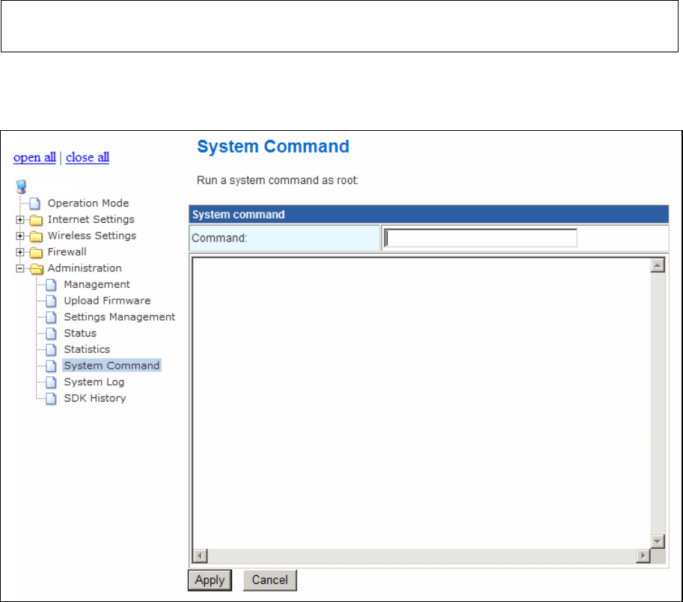The width and height of the screenshot is (683, 602).
Task: Click the SDK History page icon
Action: coord(52,399)
